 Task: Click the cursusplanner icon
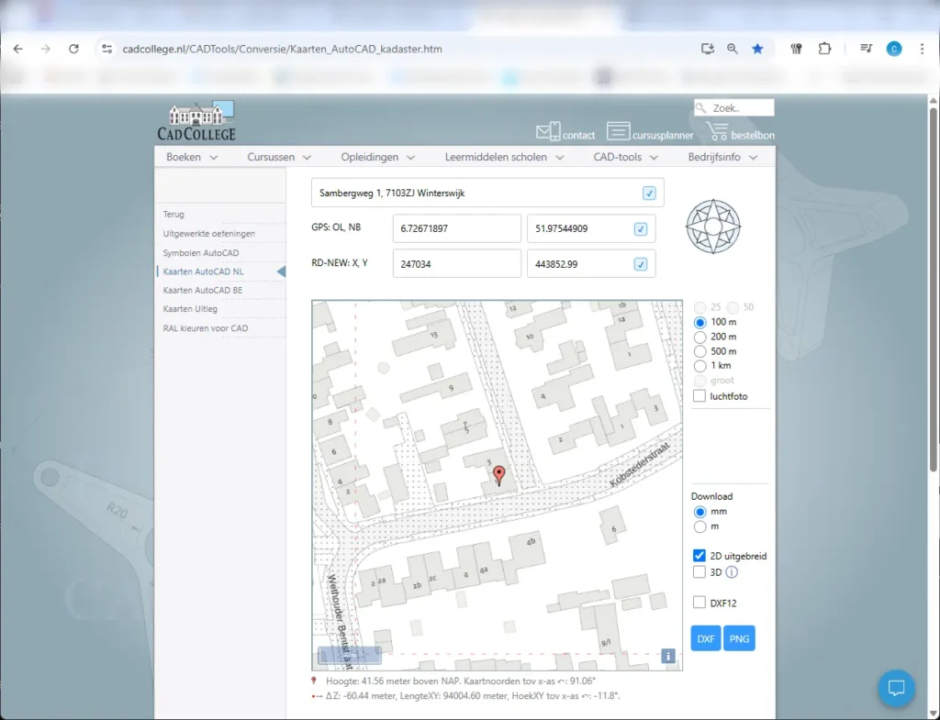619,130
